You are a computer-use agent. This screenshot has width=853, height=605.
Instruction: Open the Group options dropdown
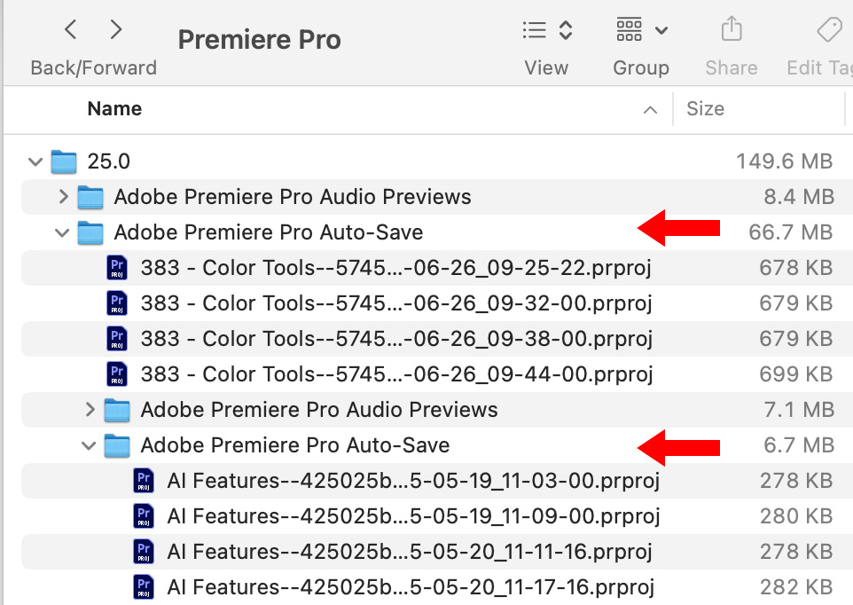tap(641, 31)
